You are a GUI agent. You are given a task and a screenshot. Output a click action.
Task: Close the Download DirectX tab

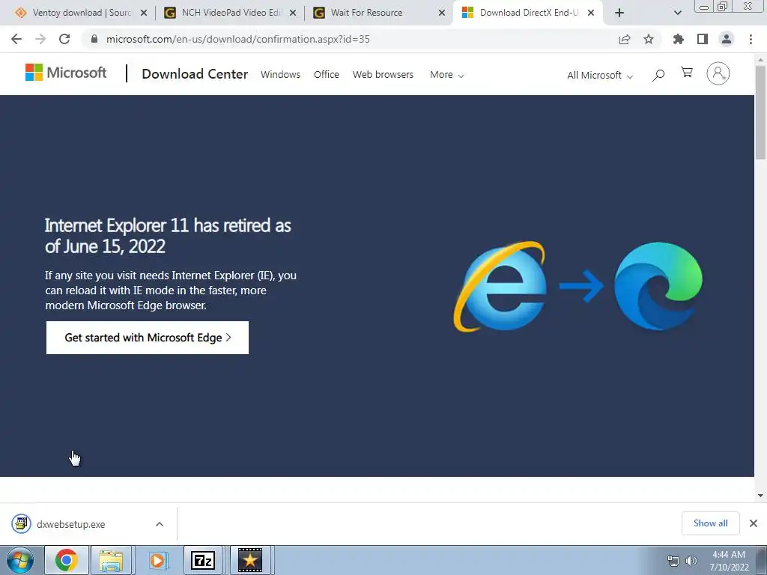point(591,13)
